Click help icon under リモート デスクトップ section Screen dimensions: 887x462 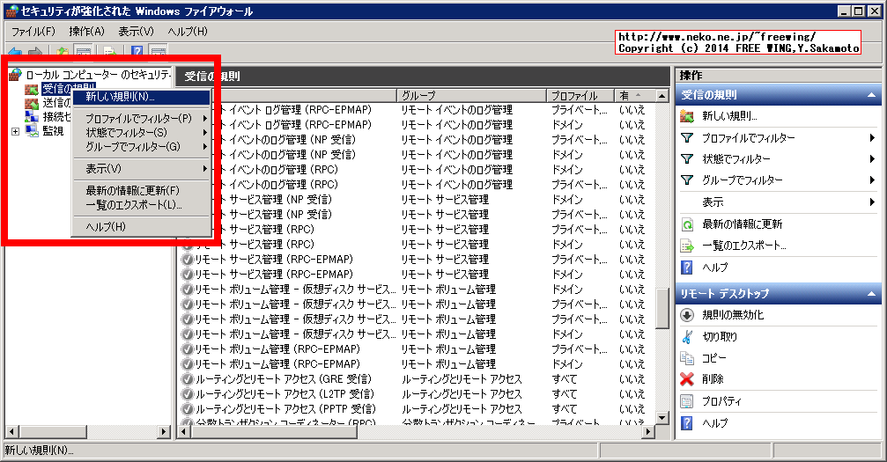687,423
